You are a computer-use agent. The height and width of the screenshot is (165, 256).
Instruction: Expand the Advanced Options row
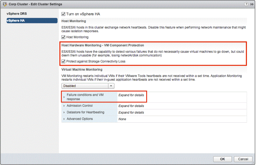(64, 119)
